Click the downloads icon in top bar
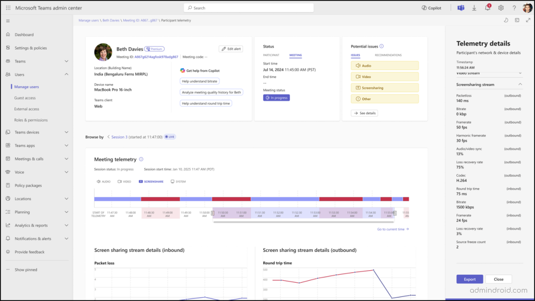Screen dimensions: 535x301 [473, 7]
